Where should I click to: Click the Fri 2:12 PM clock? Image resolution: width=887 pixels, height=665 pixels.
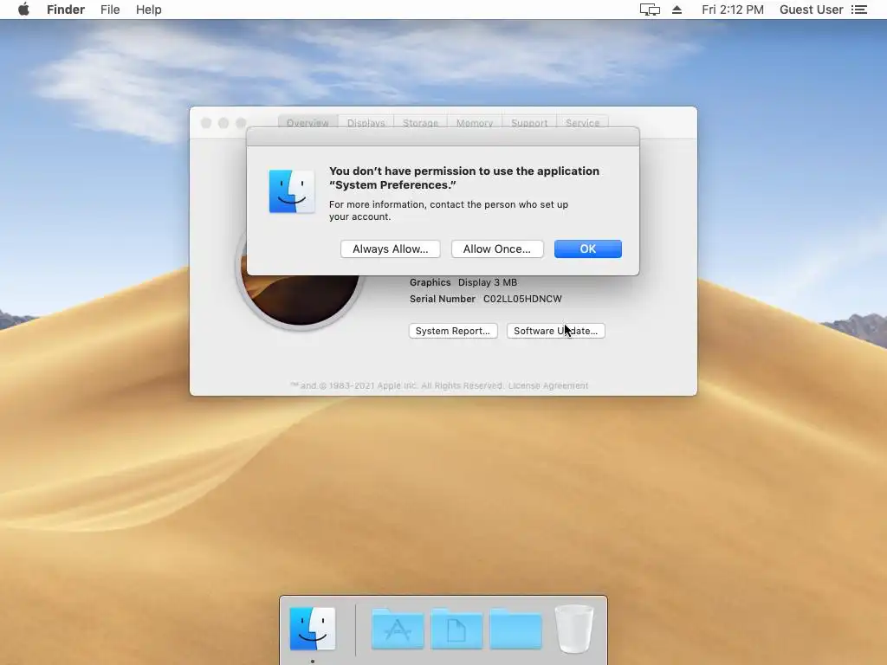click(733, 10)
